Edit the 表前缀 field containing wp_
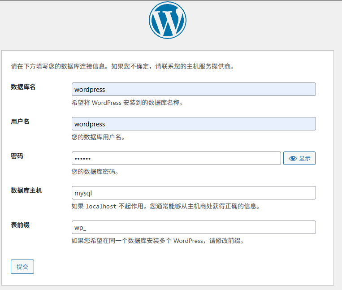 [194, 227]
